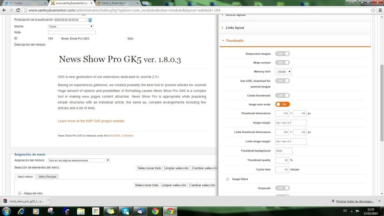Open Skype from the taskbar
The height and width of the screenshot is (216, 384).
(x=125, y=211)
